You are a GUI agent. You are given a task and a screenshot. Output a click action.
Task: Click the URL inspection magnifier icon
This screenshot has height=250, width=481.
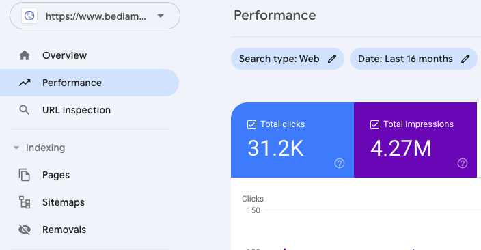(x=25, y=110)
